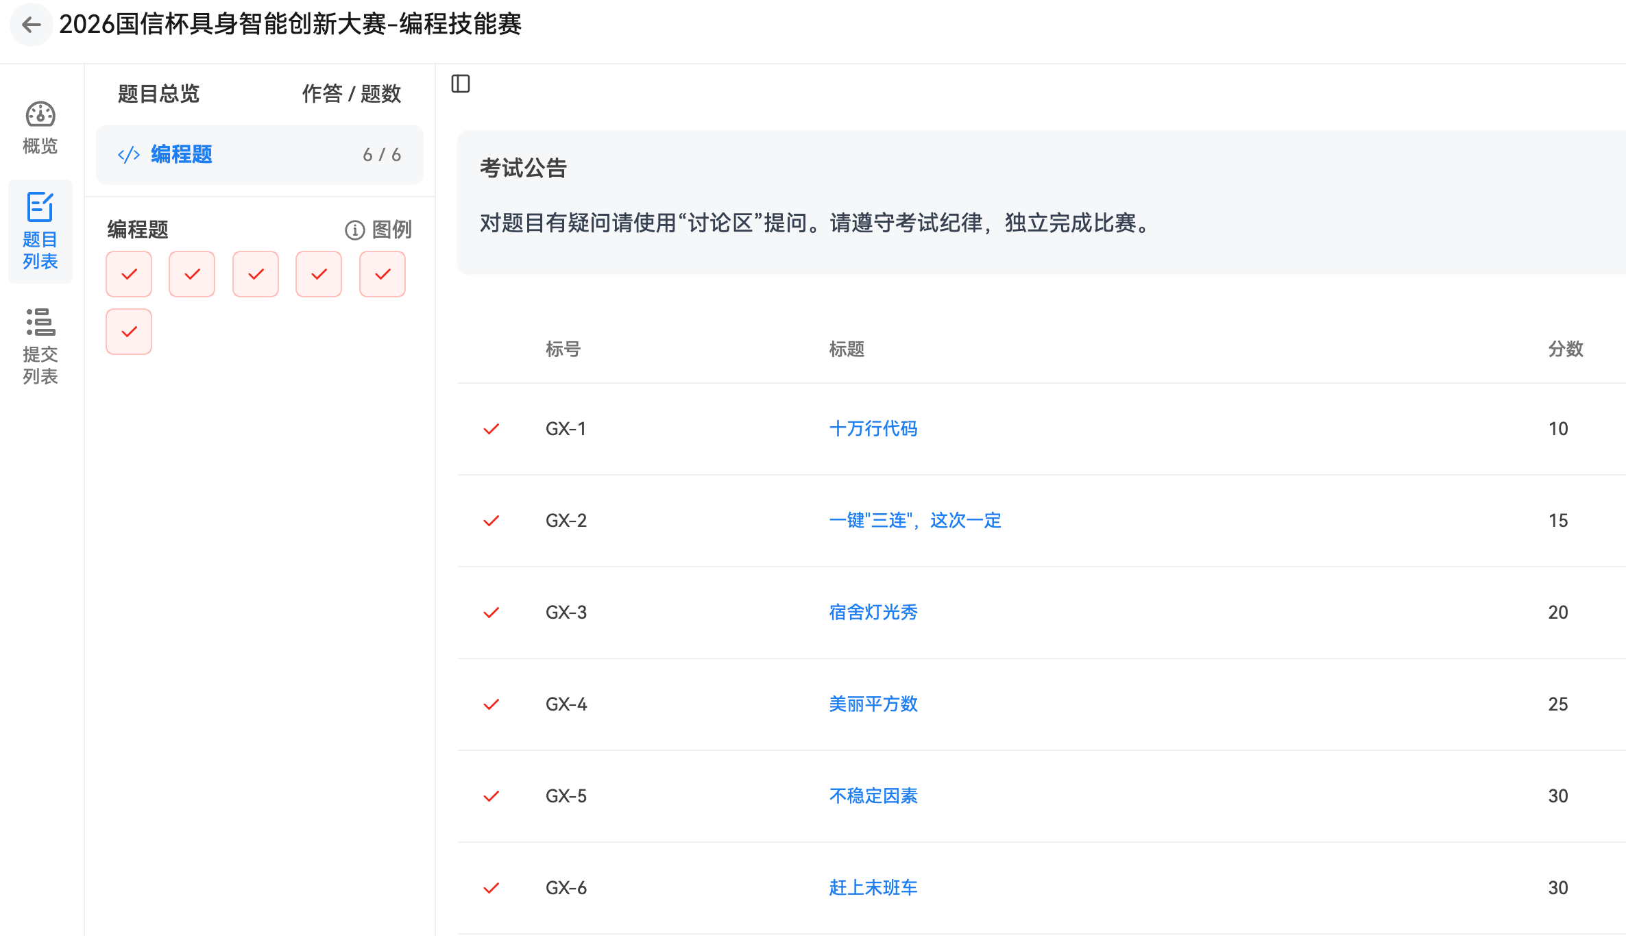Screen dimensions: 1626x936
Task: Open the 概览 overview sidebar tab
Action: click(x=40, y=128)
